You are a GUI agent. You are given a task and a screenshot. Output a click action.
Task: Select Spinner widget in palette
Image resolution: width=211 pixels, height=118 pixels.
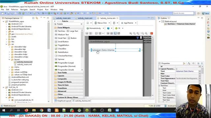[x=60, y=59]
